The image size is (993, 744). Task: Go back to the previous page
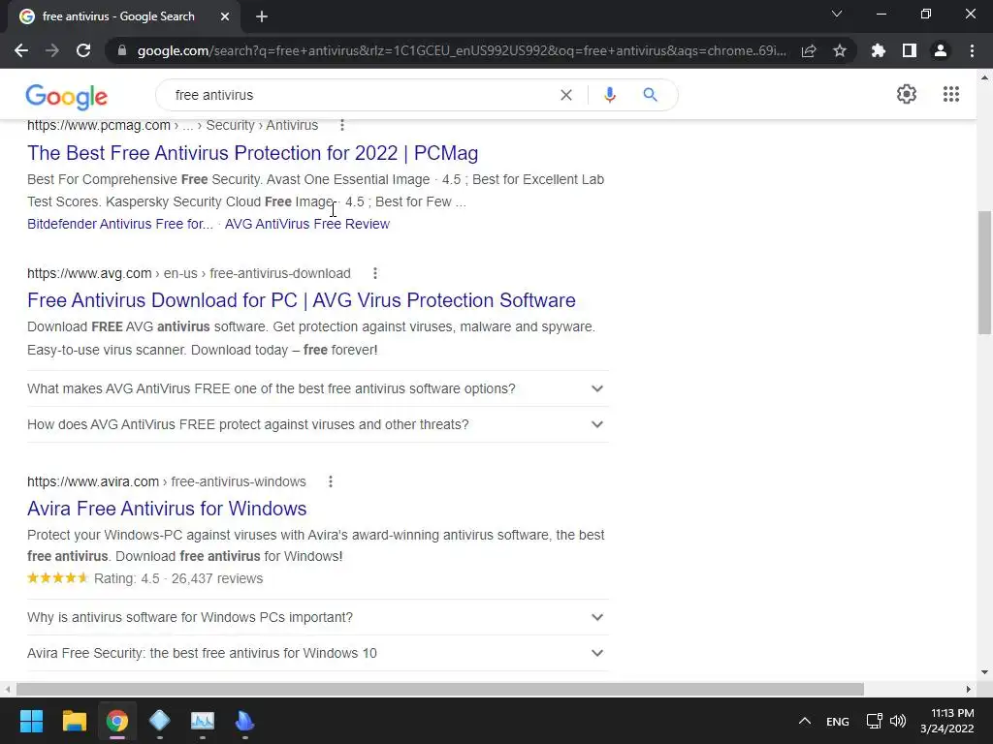21,50
